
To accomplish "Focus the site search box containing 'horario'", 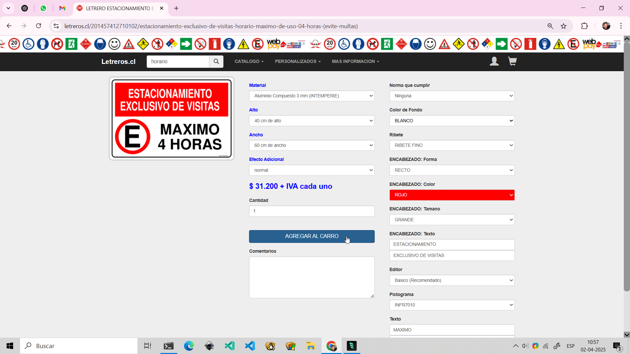I will coord(178,62).
